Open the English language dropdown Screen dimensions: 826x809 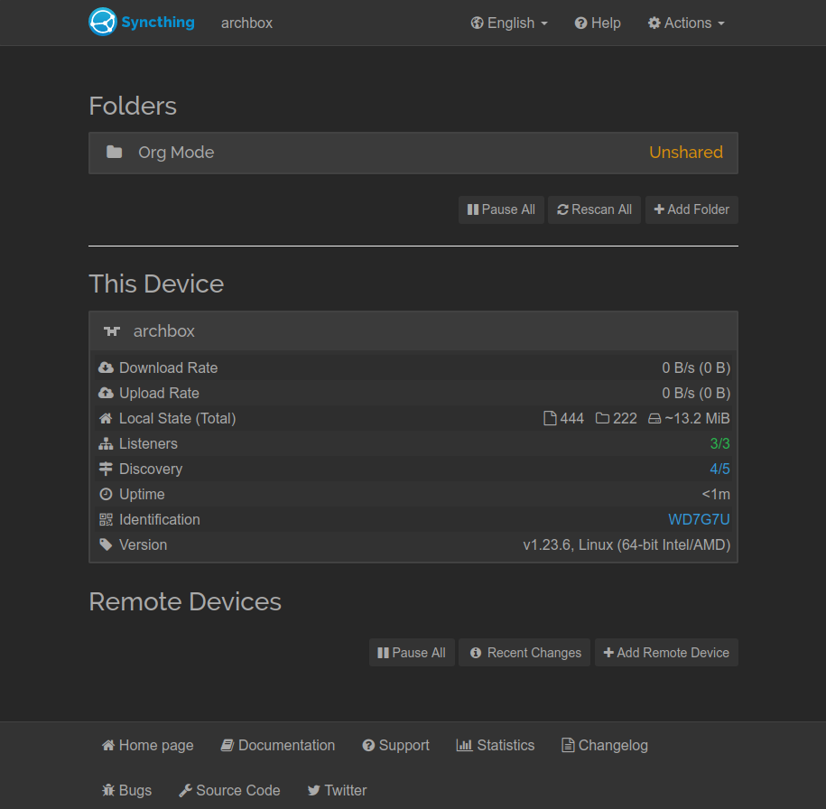[508, 23]
